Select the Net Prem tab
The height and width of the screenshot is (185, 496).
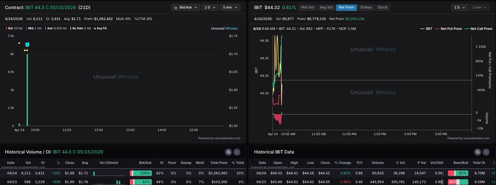click(x=346, y=7)
